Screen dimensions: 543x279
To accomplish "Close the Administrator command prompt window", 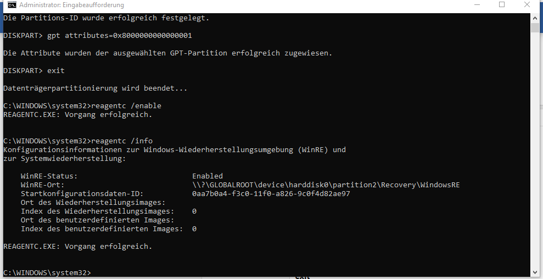I will 527,5.
